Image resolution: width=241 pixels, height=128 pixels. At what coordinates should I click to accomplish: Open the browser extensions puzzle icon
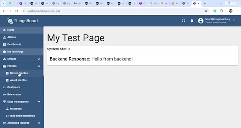(221, 11)
